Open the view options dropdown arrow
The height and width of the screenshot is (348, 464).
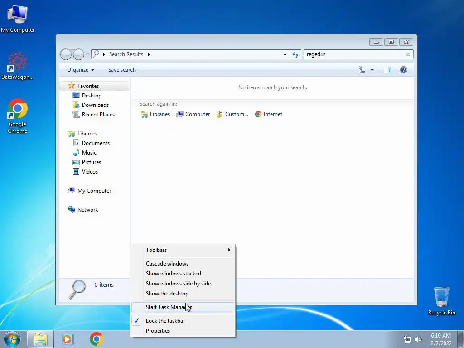(372, 70)
